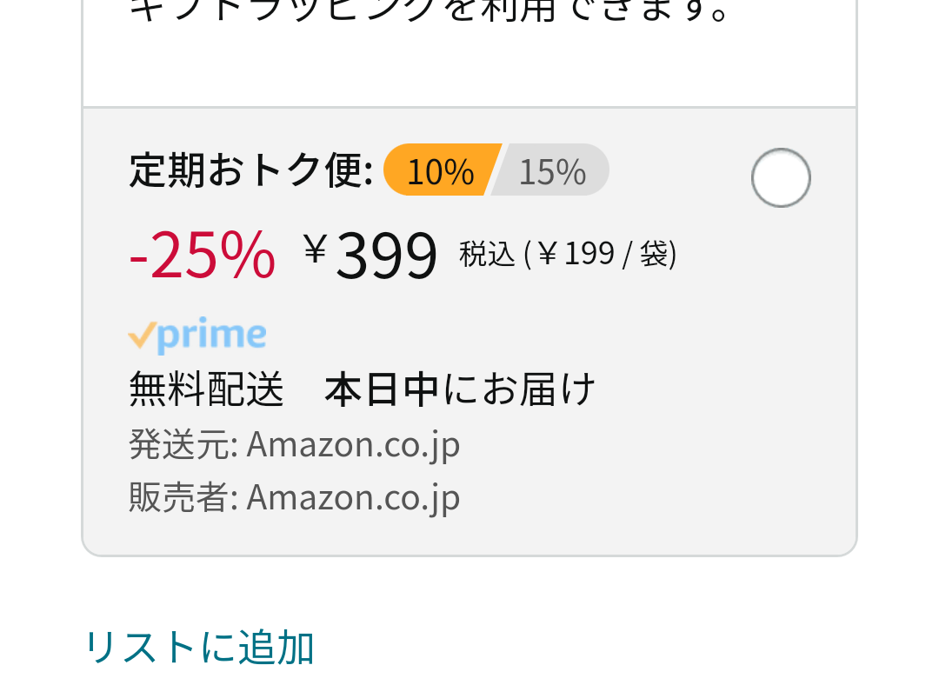Click 販売者: Amazon.co.jp line
Screen dimensions: 939x685
tap(295, 497)
